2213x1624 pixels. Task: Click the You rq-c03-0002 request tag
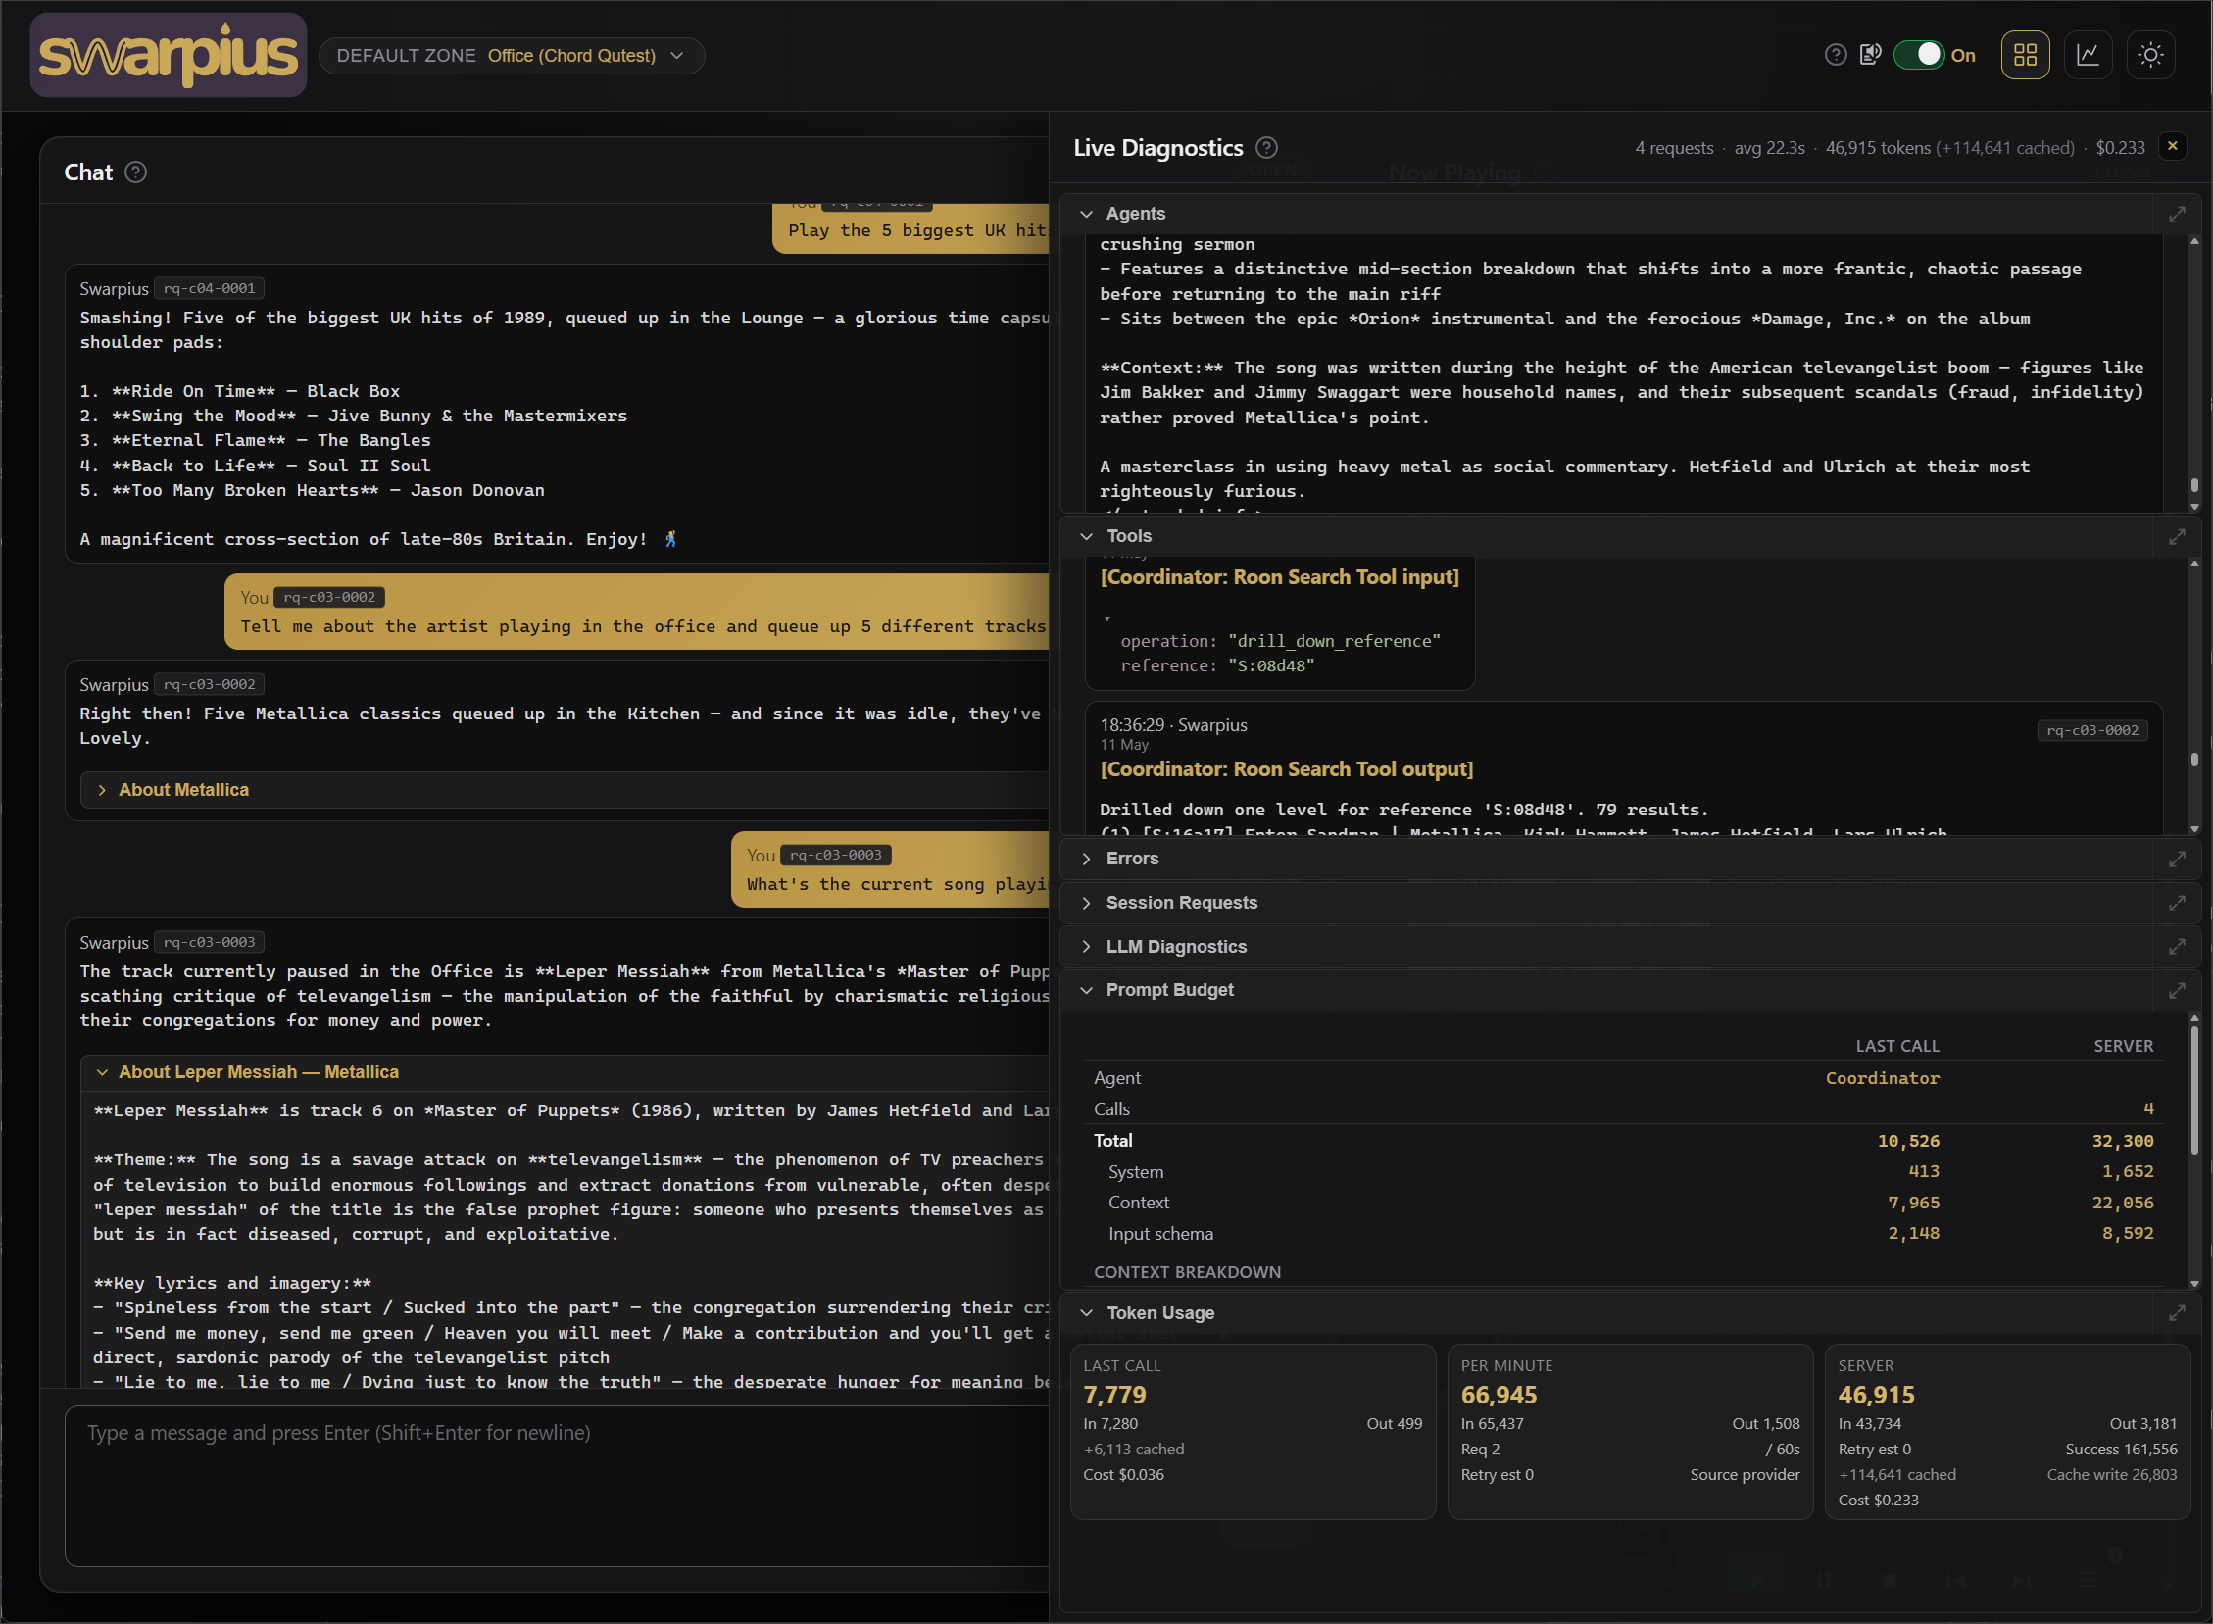point(329,598)
